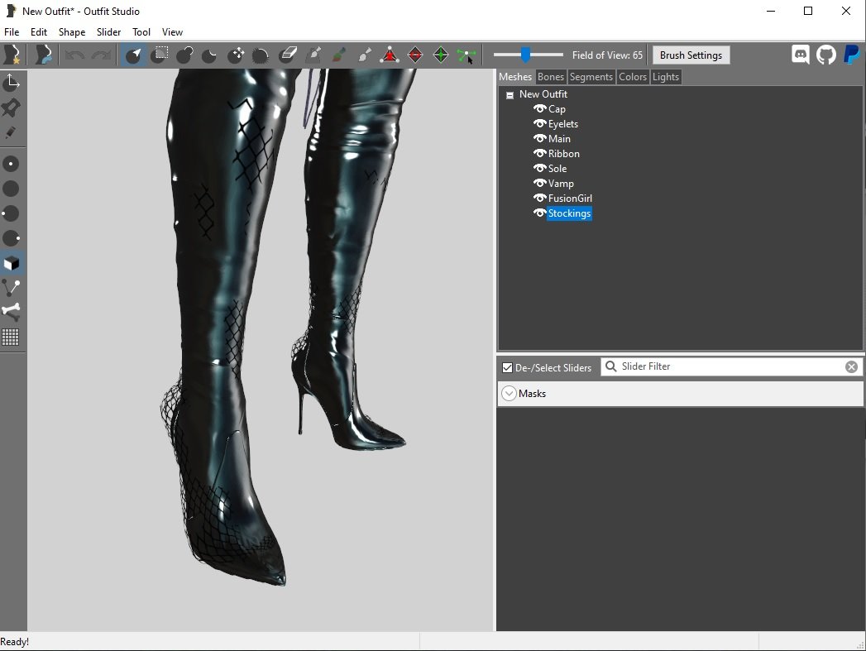Toggle wireframe grid display icon
This screenshot has width=866, height=651.
click(11, 337)
